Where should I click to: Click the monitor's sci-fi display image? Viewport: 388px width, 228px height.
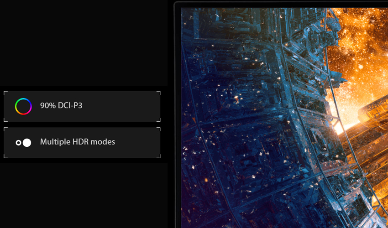(x=284, y=118)
